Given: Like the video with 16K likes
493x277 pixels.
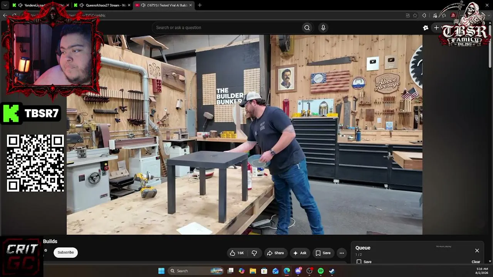Looking at the screenshot, I should [237, 253].
